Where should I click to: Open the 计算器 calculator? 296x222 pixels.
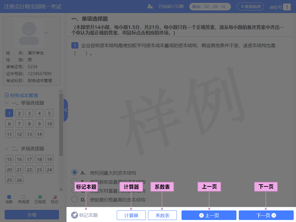131,215
